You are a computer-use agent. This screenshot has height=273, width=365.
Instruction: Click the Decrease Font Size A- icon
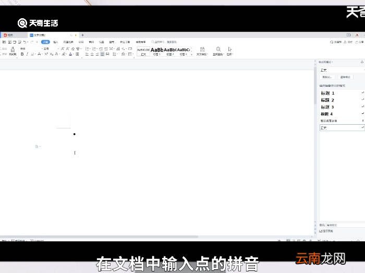click(67, 49)
